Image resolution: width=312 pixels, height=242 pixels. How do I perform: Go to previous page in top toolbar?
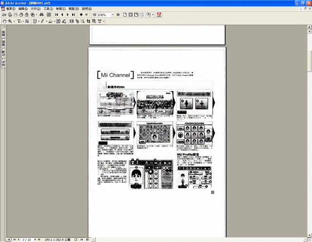(62, 15)
